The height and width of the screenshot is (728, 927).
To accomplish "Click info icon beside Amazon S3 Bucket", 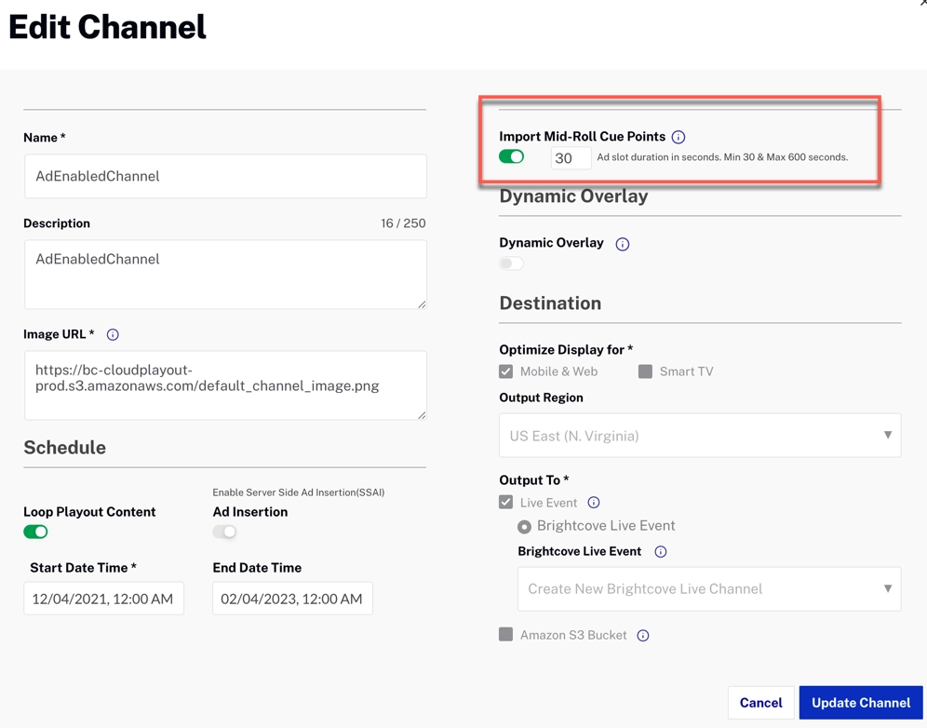I will 643,636.
